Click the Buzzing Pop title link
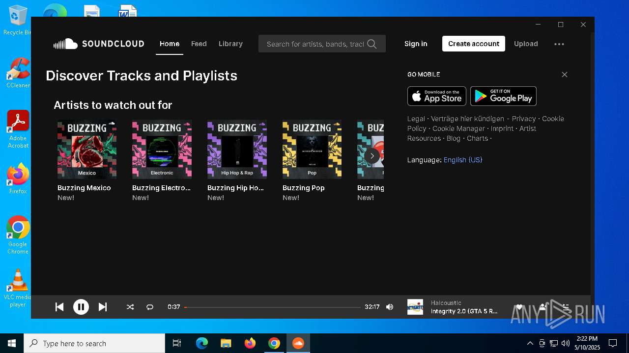 click(x=304, y=188)
